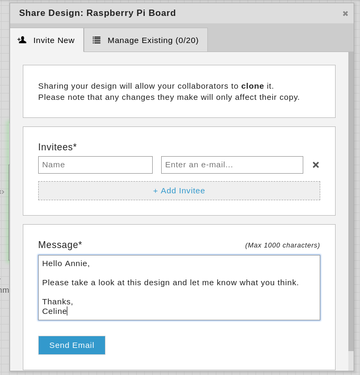
Task: Click the list icon on Manage Existing
Action: point(96,40)
